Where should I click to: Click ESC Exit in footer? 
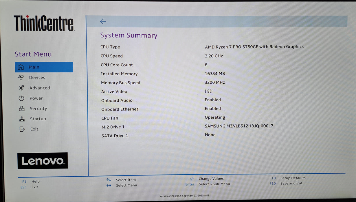coord(29,187)
